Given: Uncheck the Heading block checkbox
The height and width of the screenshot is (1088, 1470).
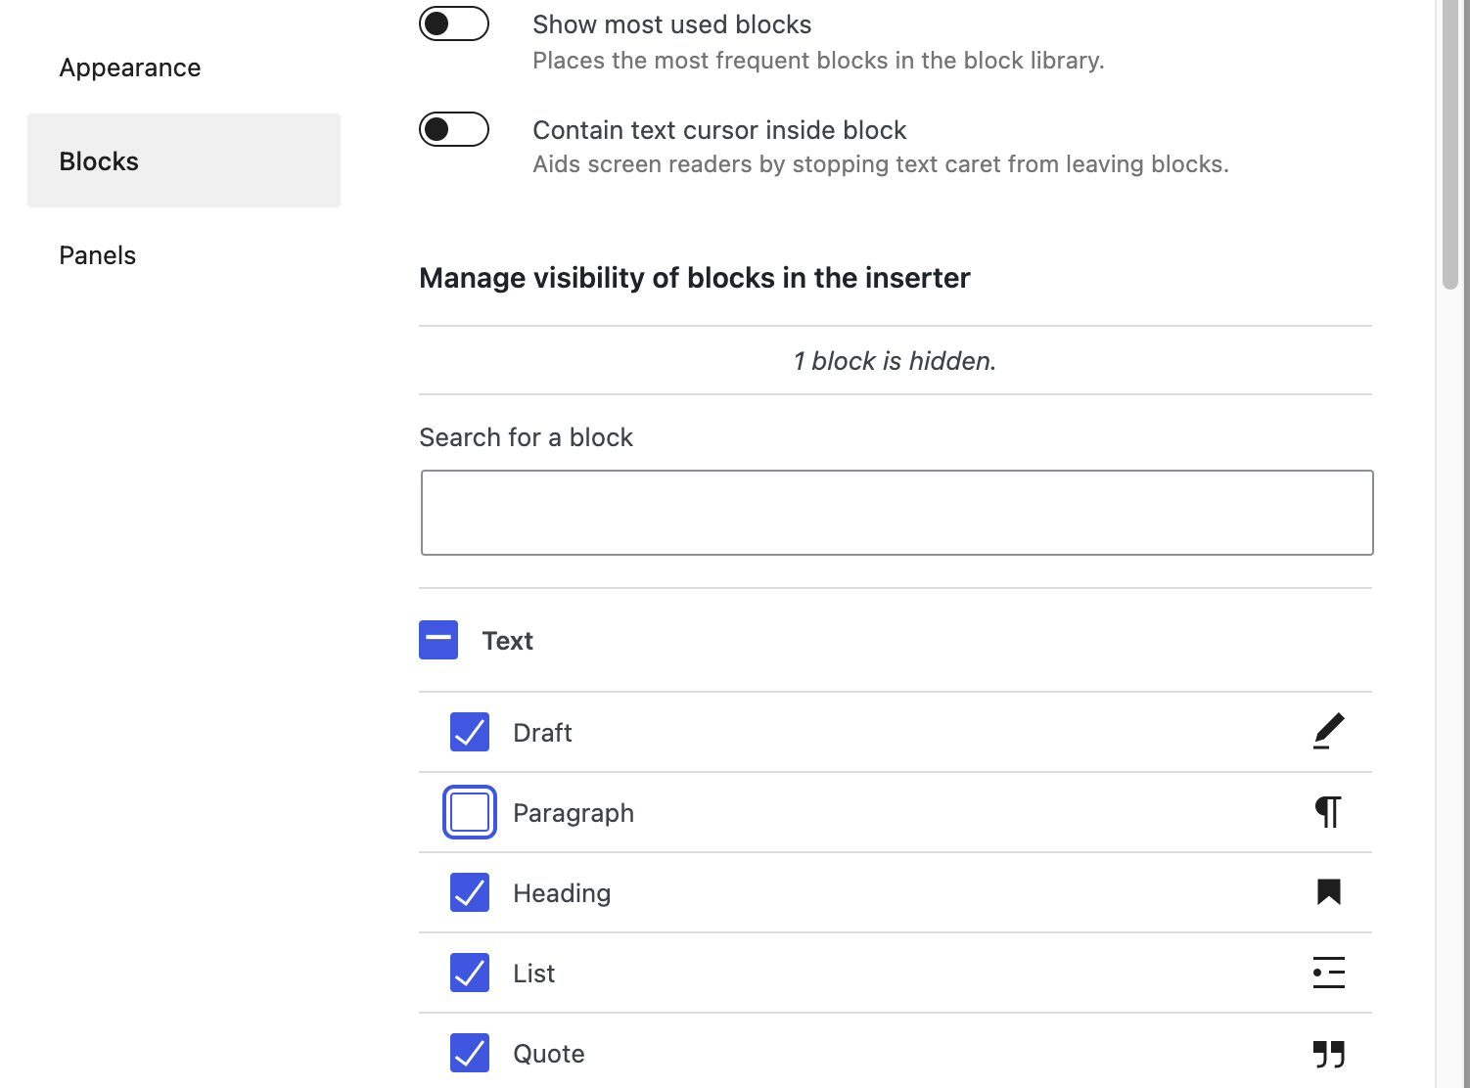Looking at the screenshot, I should (x=470, y=892).
